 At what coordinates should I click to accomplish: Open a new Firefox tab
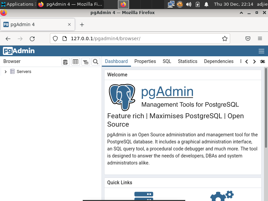point(82,25)
